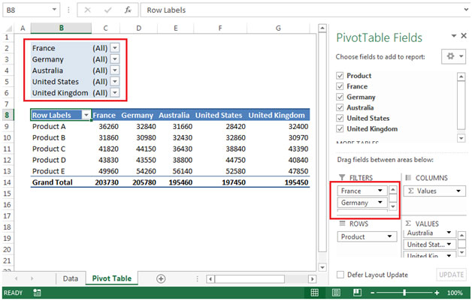Select column G header
The height and width of the screenshot is (301, 472).
pos(278,28)
